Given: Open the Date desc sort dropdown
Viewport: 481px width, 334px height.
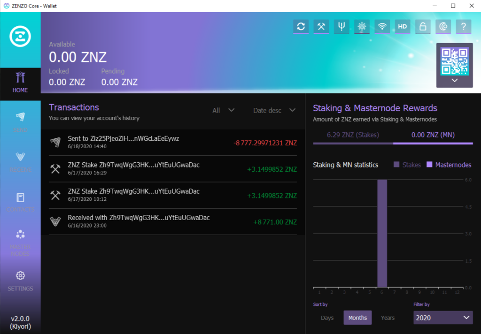Looking at the screenshot, I should (274, 110).
